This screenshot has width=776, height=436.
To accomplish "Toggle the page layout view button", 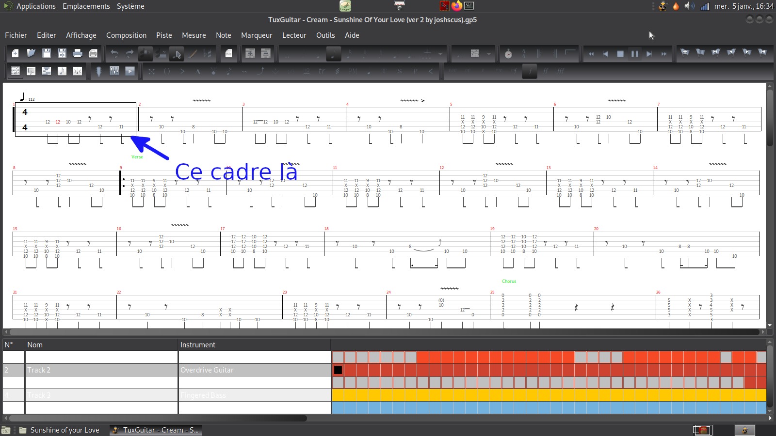I will 16,71.
